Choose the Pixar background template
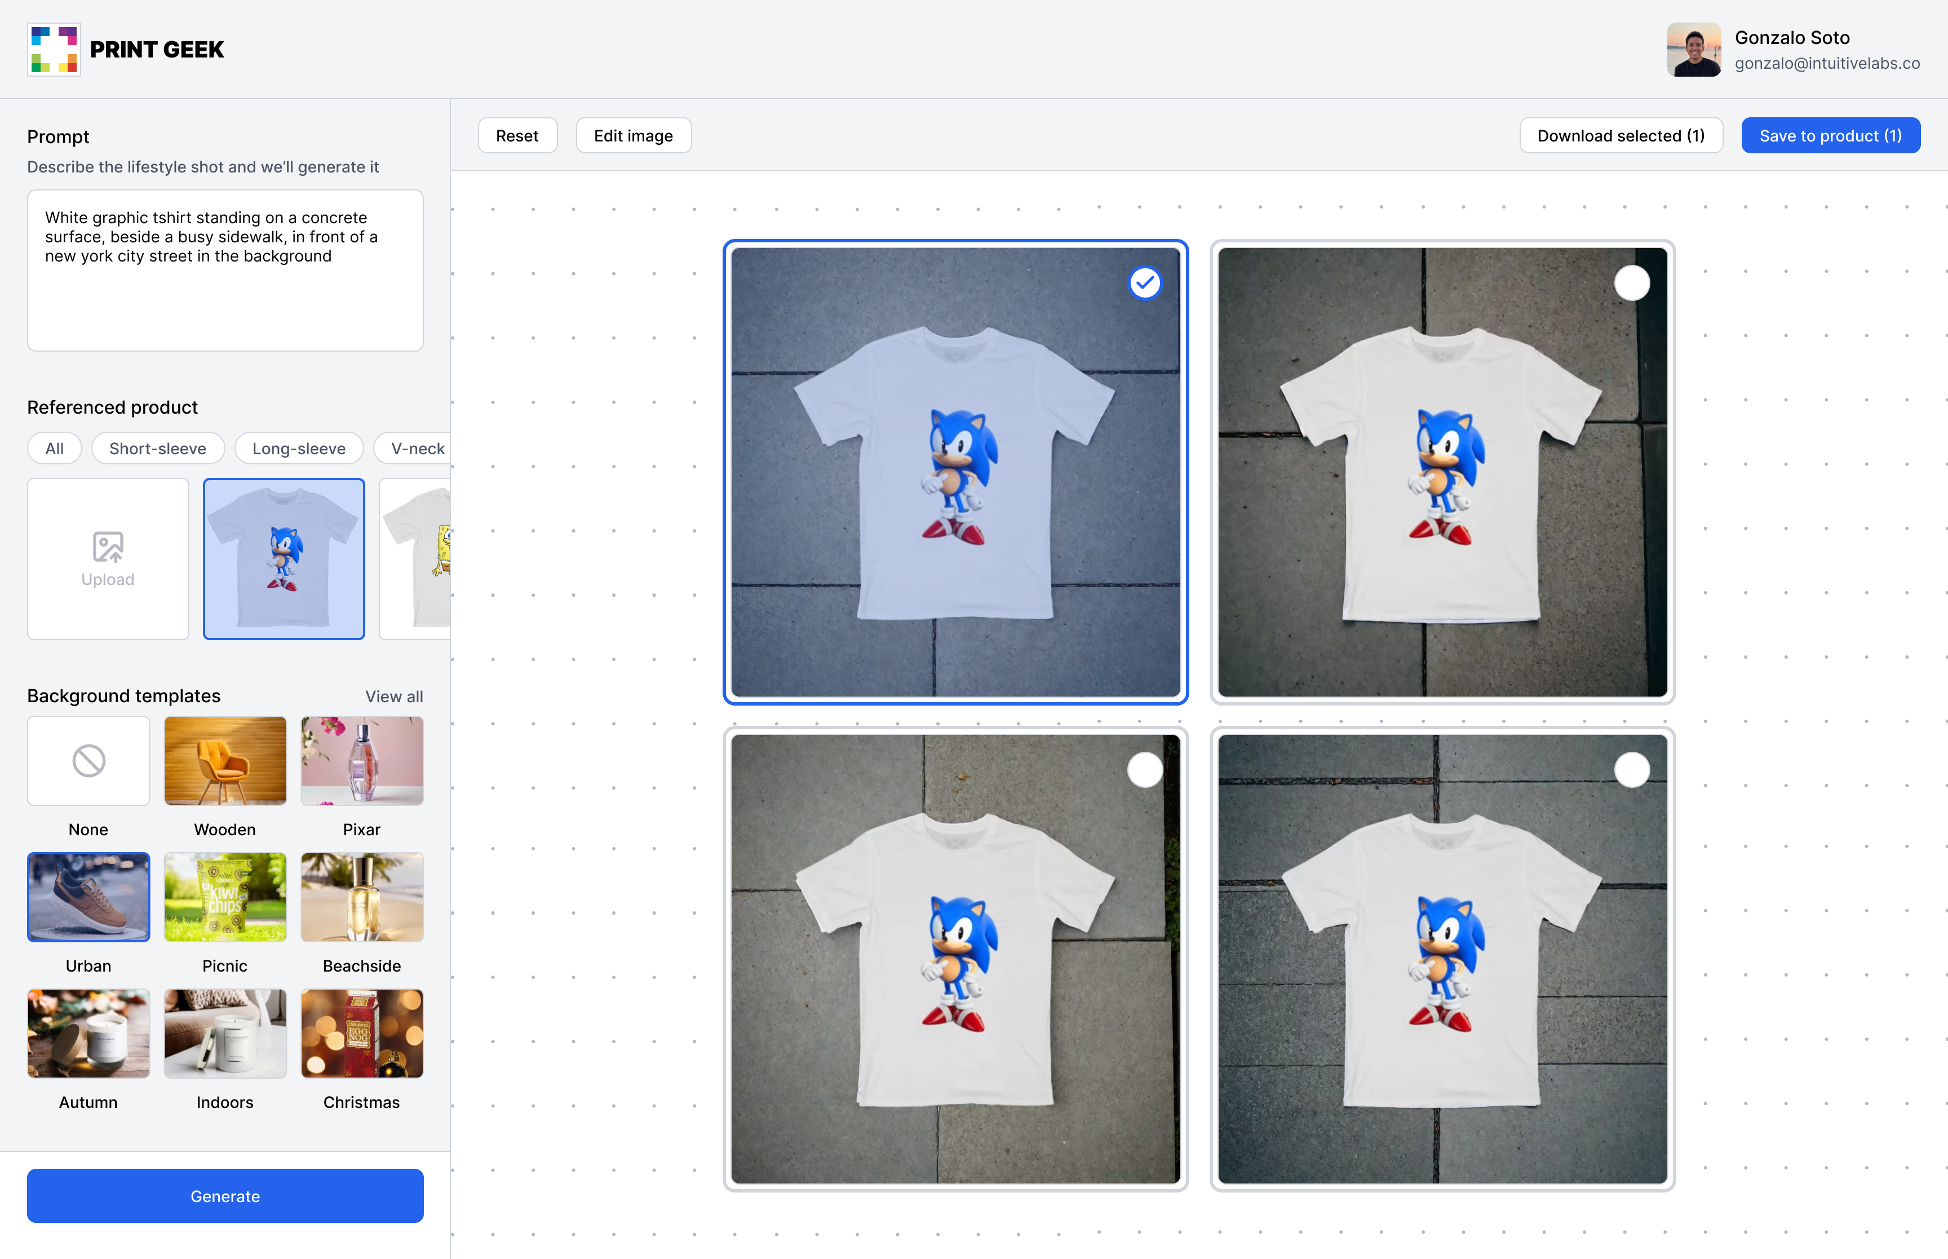 362,760
